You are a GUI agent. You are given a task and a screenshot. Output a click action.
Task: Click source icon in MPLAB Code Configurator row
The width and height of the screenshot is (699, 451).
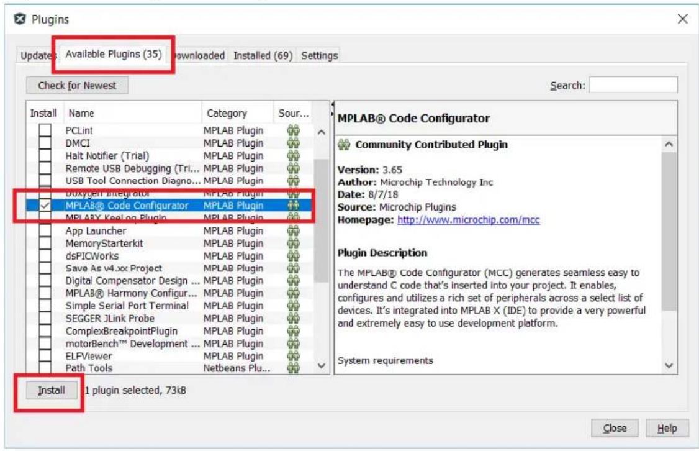tap(294, 205)
